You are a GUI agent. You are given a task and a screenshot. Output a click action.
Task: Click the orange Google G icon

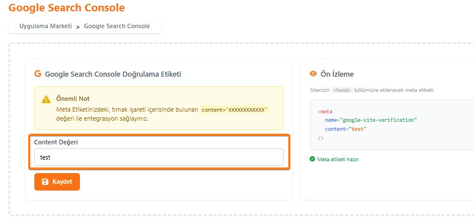(x=38, y=73)
